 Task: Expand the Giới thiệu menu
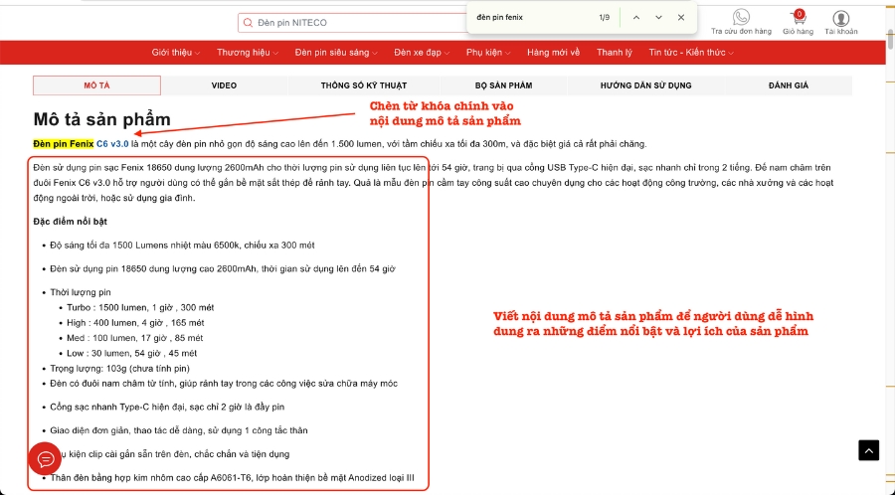click(176, 53)
